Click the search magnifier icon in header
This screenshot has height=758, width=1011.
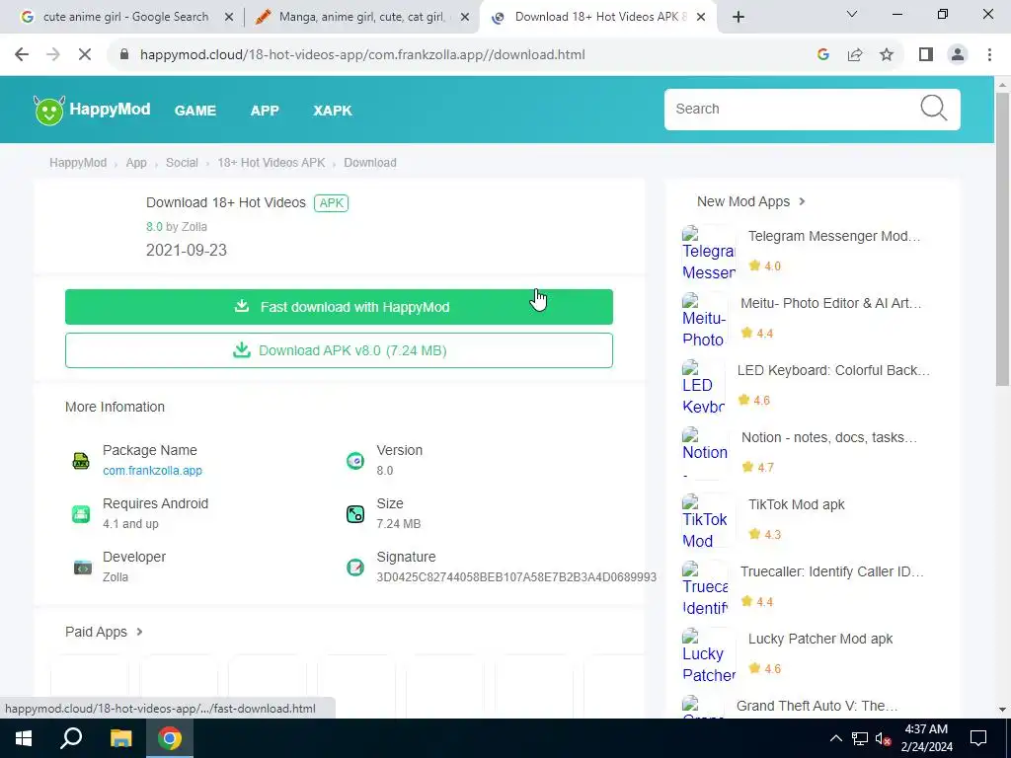click(x=933, y=109)
